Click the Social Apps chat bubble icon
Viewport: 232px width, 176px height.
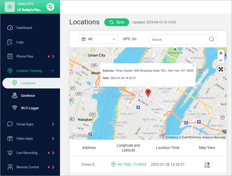pos(10,124)
